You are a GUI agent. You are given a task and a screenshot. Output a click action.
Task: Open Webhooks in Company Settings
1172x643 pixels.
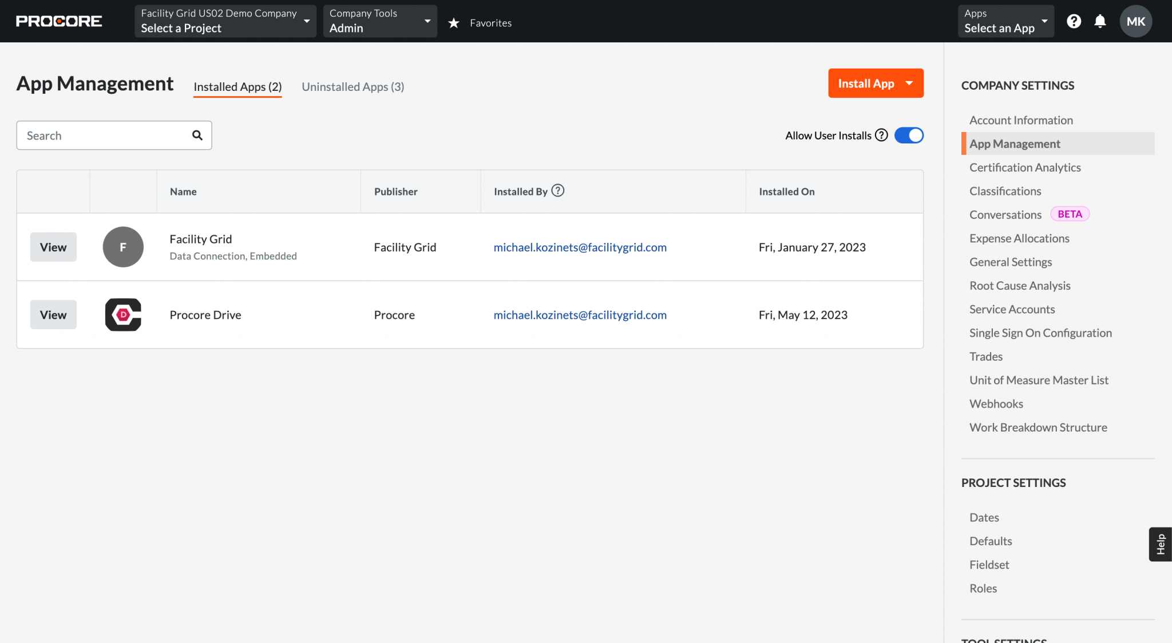pyautogui.click(x=996, y=404)
